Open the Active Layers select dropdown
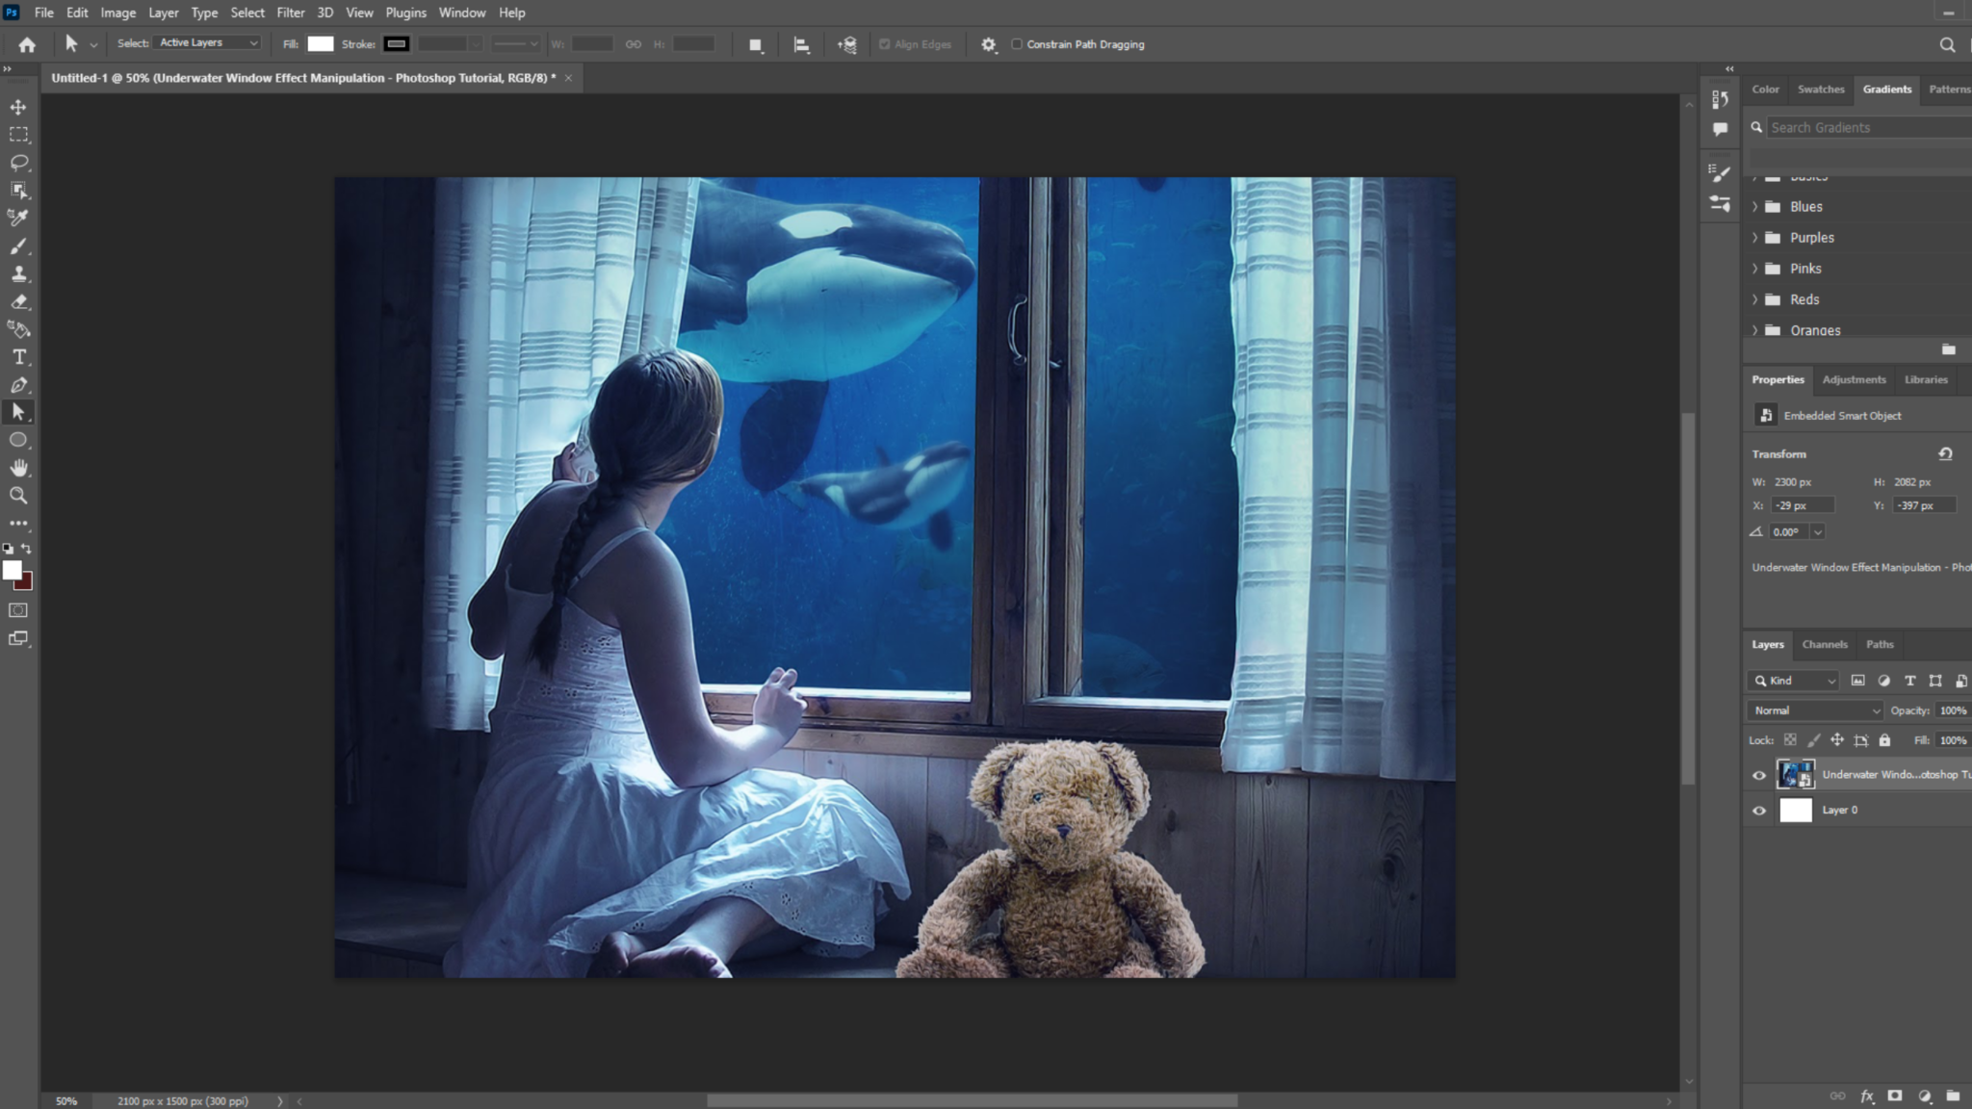Screen dimensions: 1972x1109 click(208, 43)
